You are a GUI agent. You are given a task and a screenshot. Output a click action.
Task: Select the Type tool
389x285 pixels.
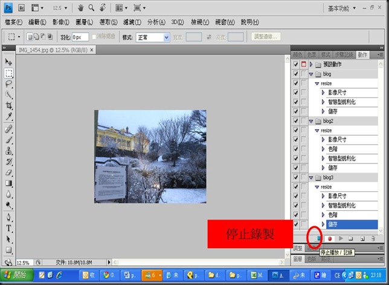(8, 228)
